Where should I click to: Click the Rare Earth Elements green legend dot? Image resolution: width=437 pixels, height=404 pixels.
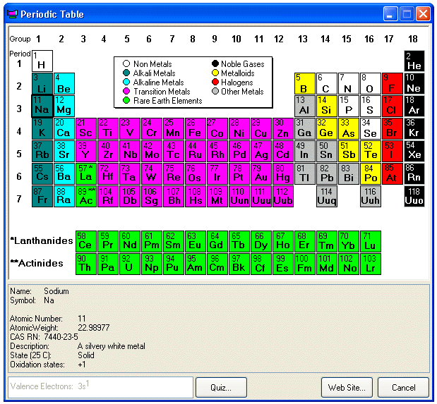click(126, 101)
